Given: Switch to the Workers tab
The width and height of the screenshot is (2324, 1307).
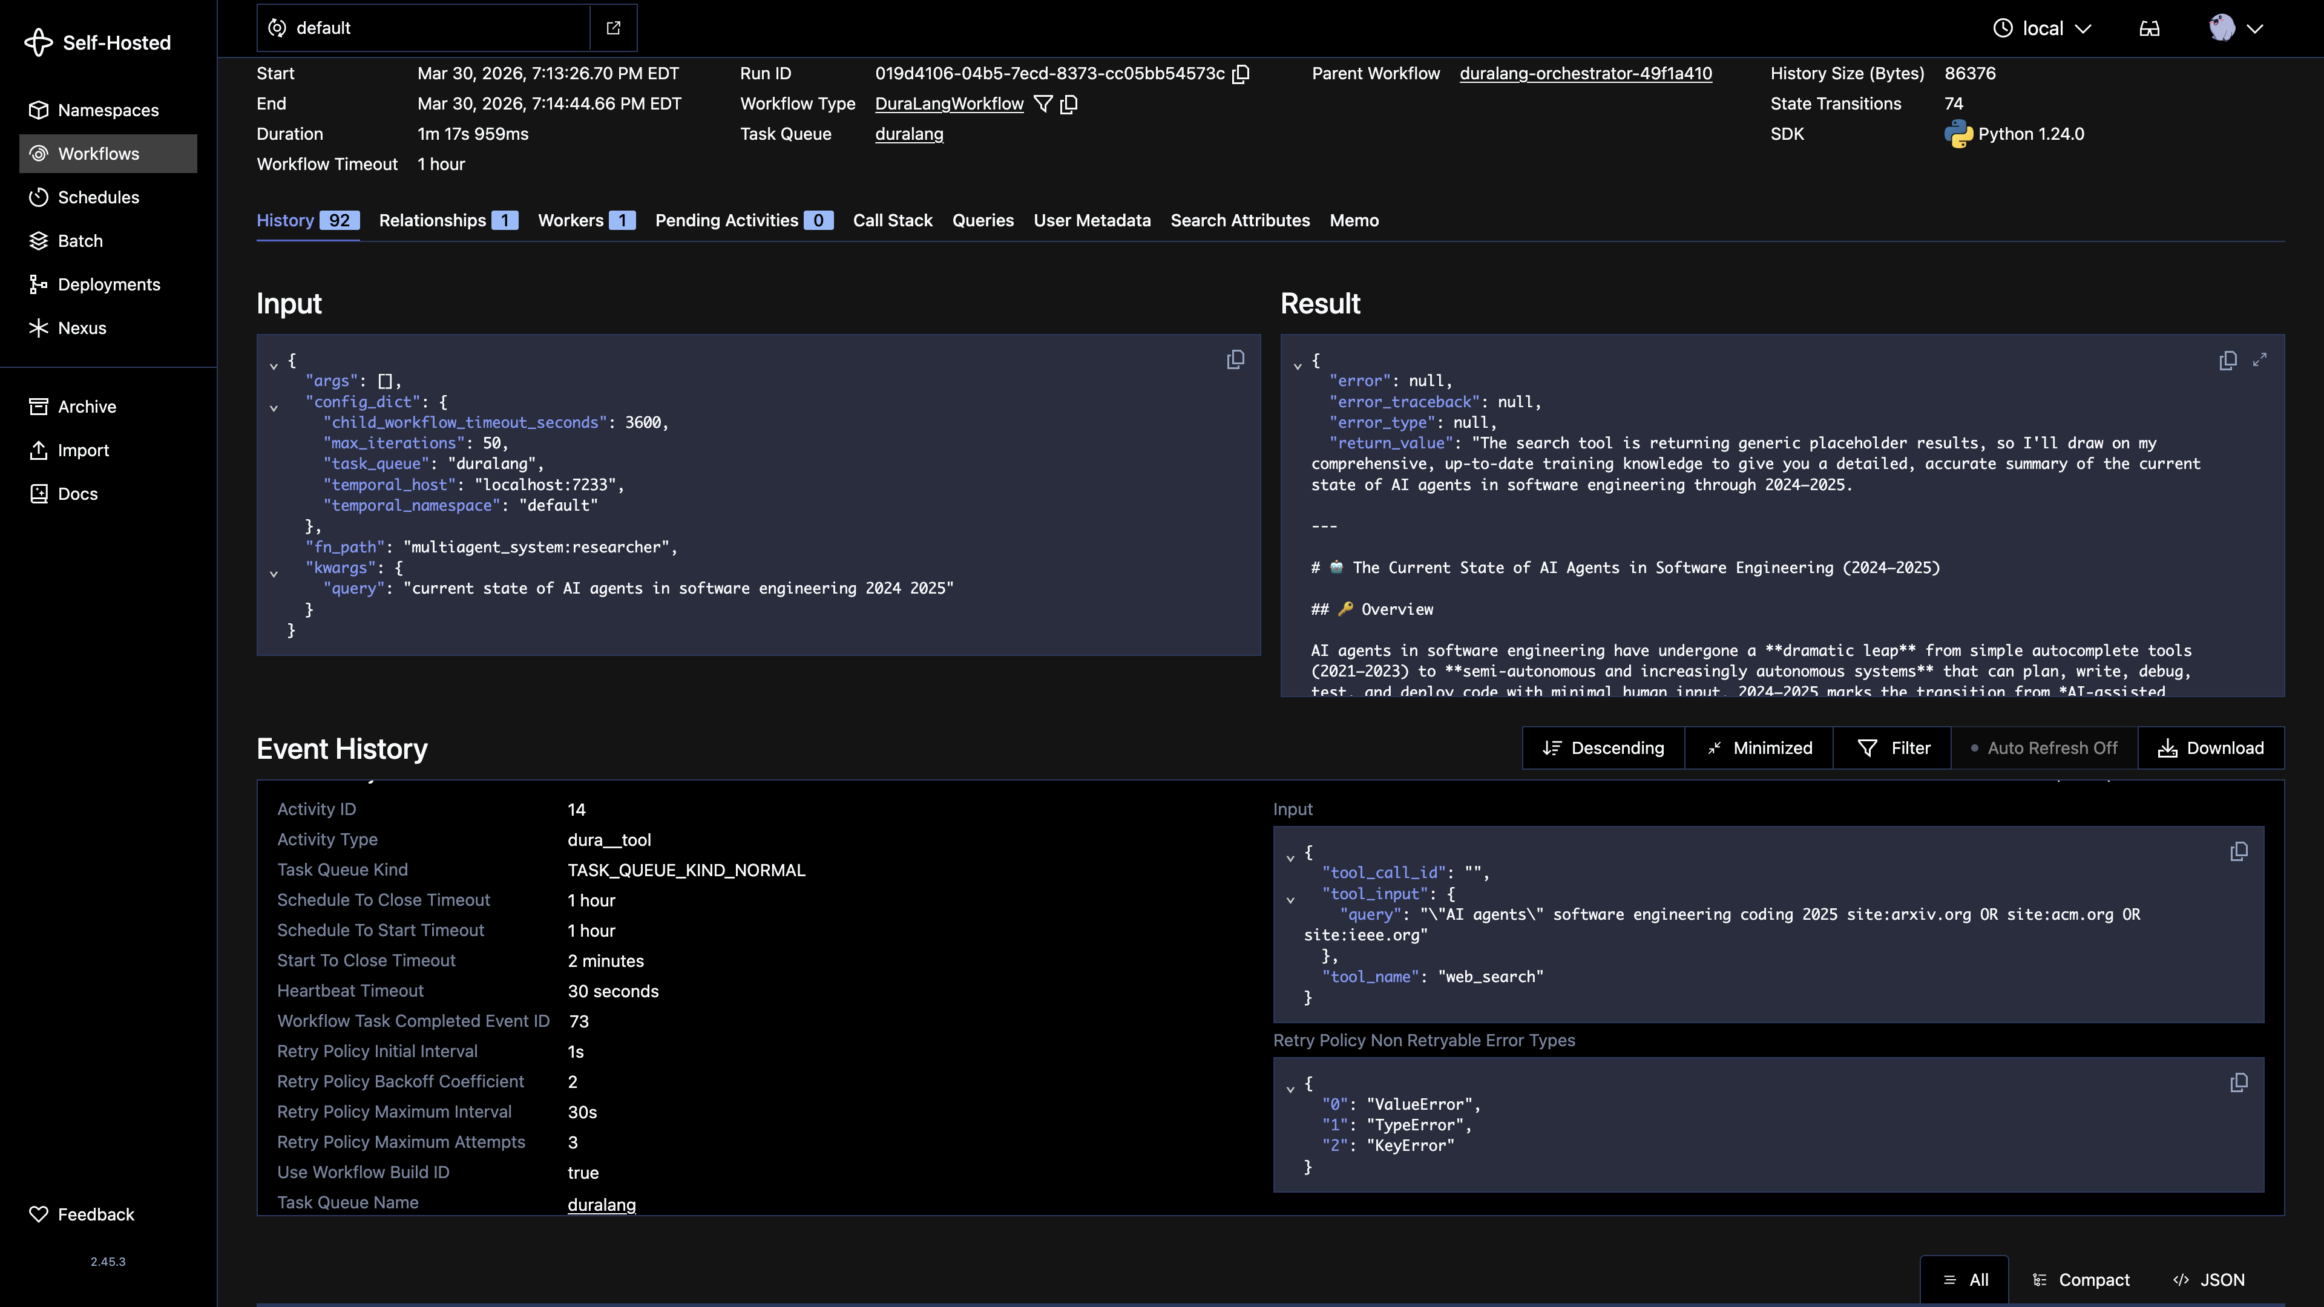Looking at the screenshot, I should click(586, 220).
